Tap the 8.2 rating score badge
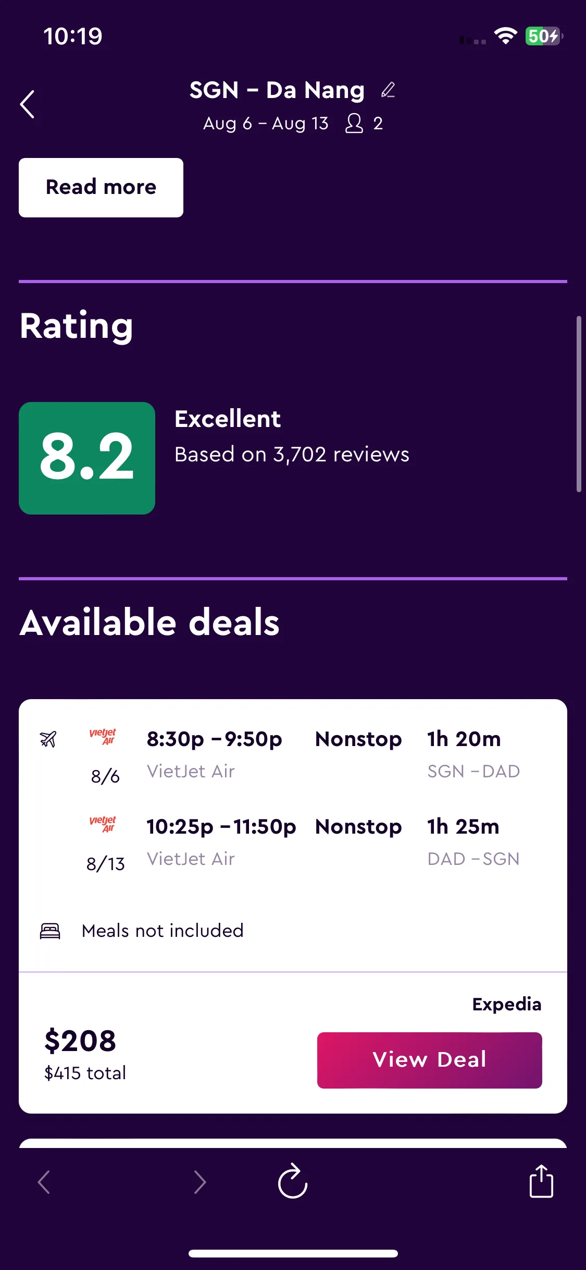 click(x=87, y=458)
